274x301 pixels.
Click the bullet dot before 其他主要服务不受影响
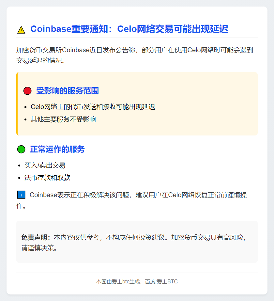[x=26, y=119]
